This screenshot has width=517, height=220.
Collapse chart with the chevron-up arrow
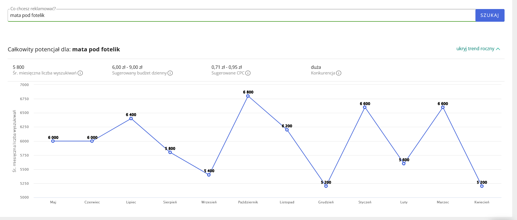498,49
